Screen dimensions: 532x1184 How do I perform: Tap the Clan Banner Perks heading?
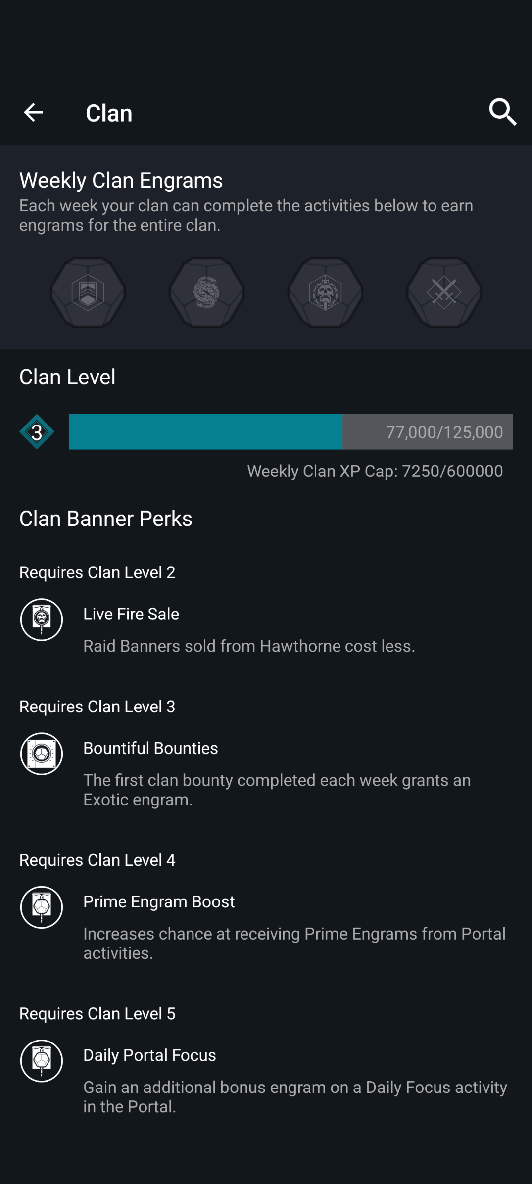click(105, 519)
